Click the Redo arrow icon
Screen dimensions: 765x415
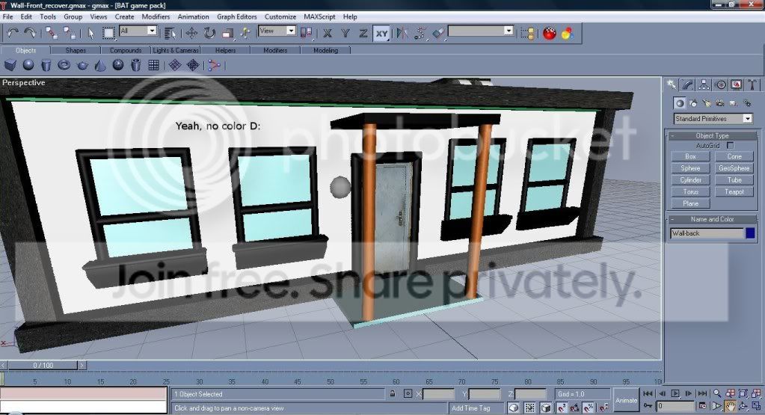point(30,33)
